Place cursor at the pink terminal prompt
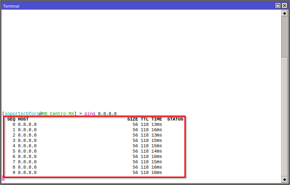 point(3,178)
